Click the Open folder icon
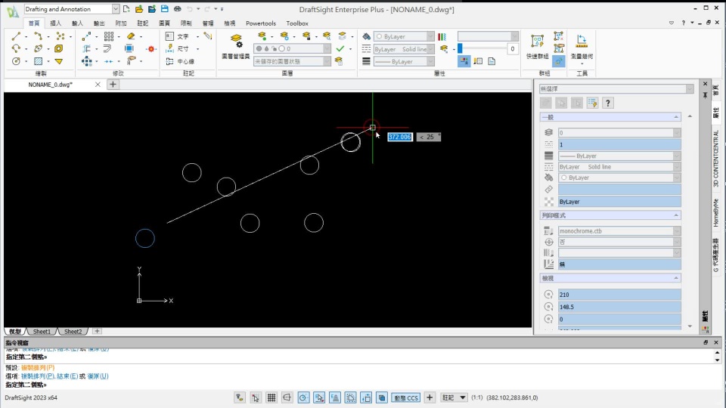The width and height of the screenshot is (726, 408). (x=139, y=9)
